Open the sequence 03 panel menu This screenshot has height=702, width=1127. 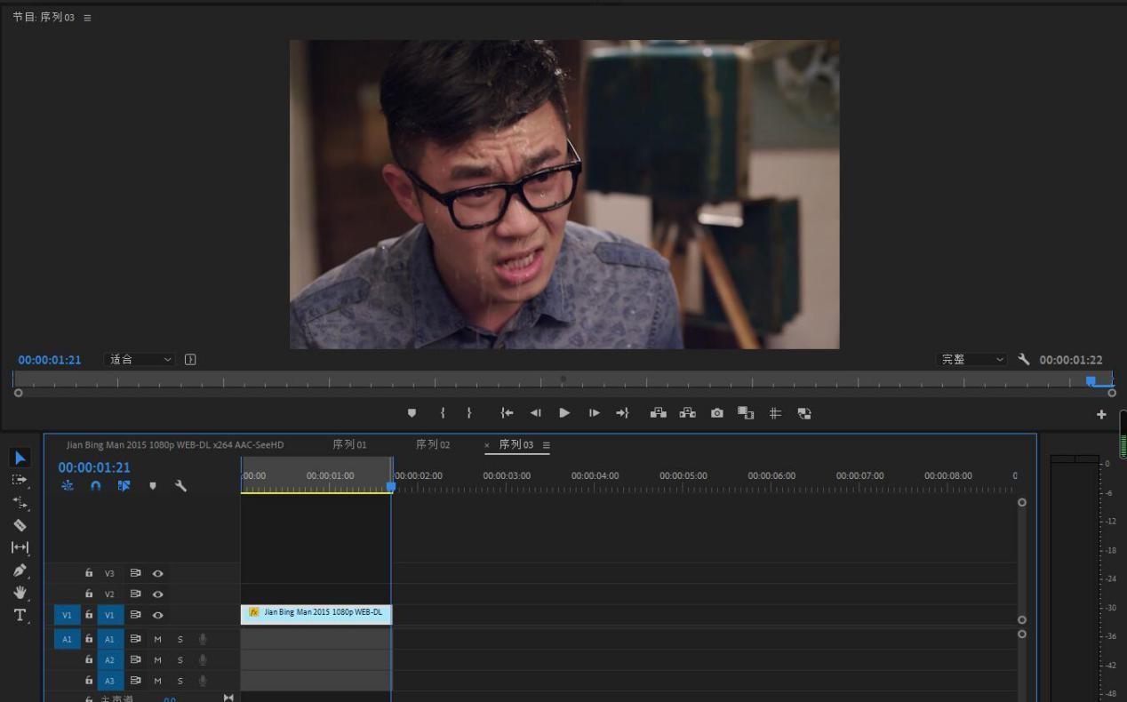(546, 445)
